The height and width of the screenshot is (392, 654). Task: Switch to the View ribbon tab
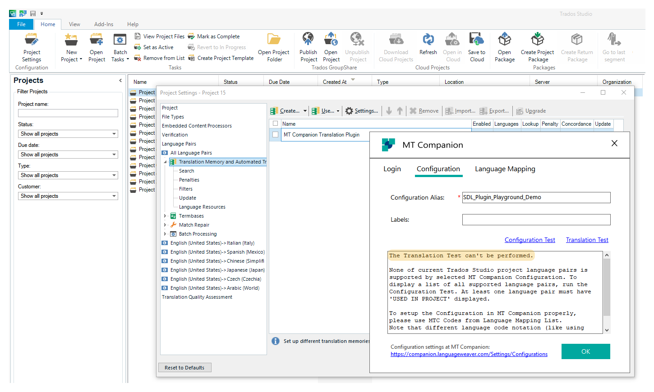point(74,24)
